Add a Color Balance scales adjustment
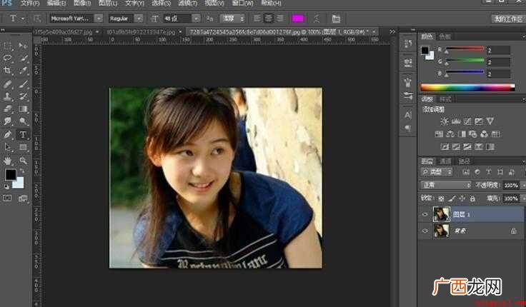Image resolution: width=526 pixels, height=307 pixels. pyautogui.click(x=450, y=134)
